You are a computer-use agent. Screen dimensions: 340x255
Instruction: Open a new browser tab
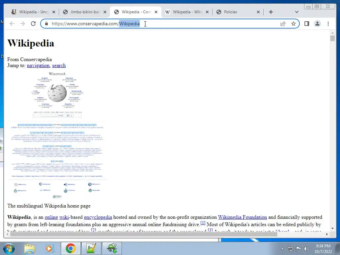(271, 12)
